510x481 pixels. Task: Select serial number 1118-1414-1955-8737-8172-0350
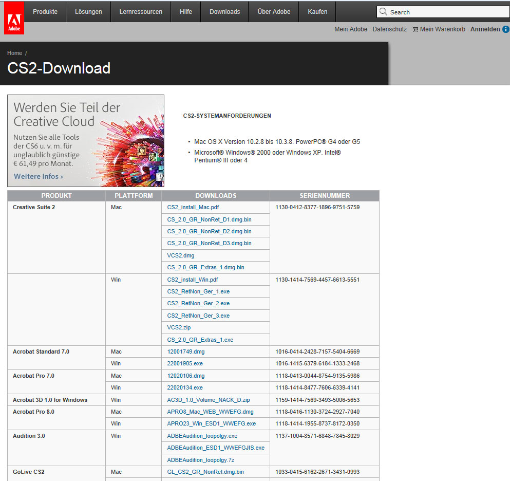[x=317, y=424]
